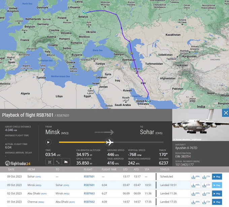Open RSB7601 link in the scheduled Sohar row
The height and width of the screenshot is (207, 229).
tap(89, 176)
